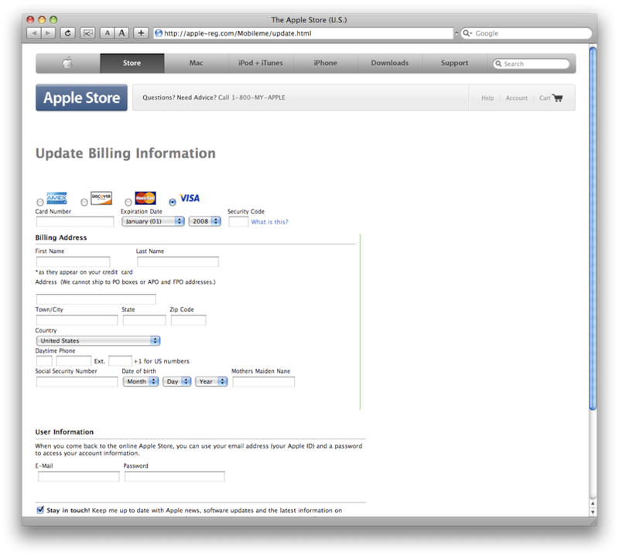Click the User Information section heading
The image size is (619, 556).
point(64,431)
